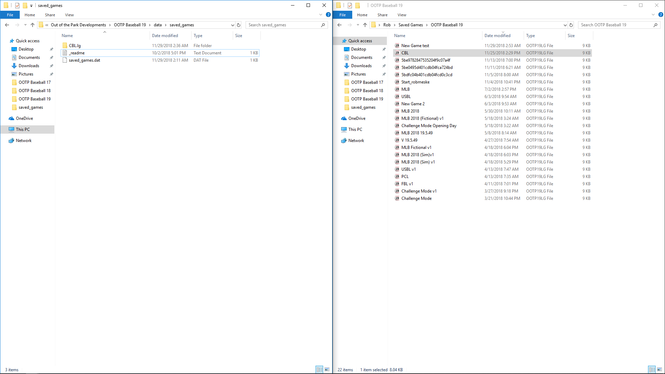Switch to large icons view in right window
665x374 pixels.
(x=659, y=369)
